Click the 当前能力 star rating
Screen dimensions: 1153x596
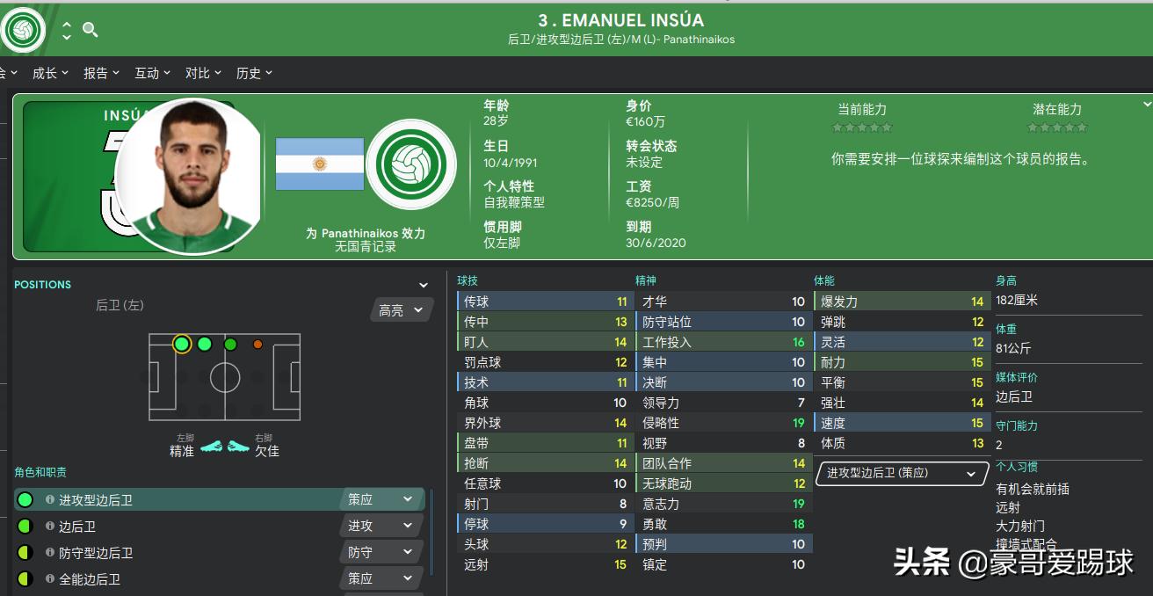click(x=861, y=127)
